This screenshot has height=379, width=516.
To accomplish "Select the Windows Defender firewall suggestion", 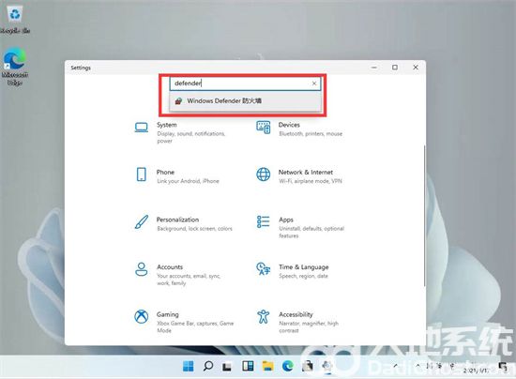I will 245,101.
